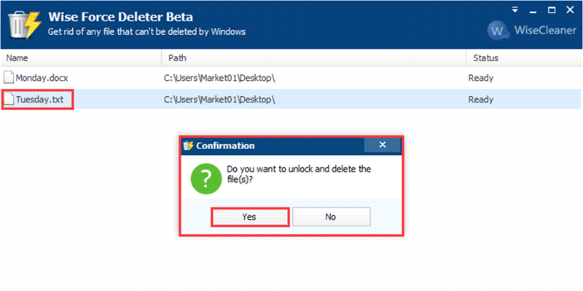The height and width of the screenshot is (291, 583).
Task: Click the Tuesday.txt file icon
Action: tap(9, 100)
